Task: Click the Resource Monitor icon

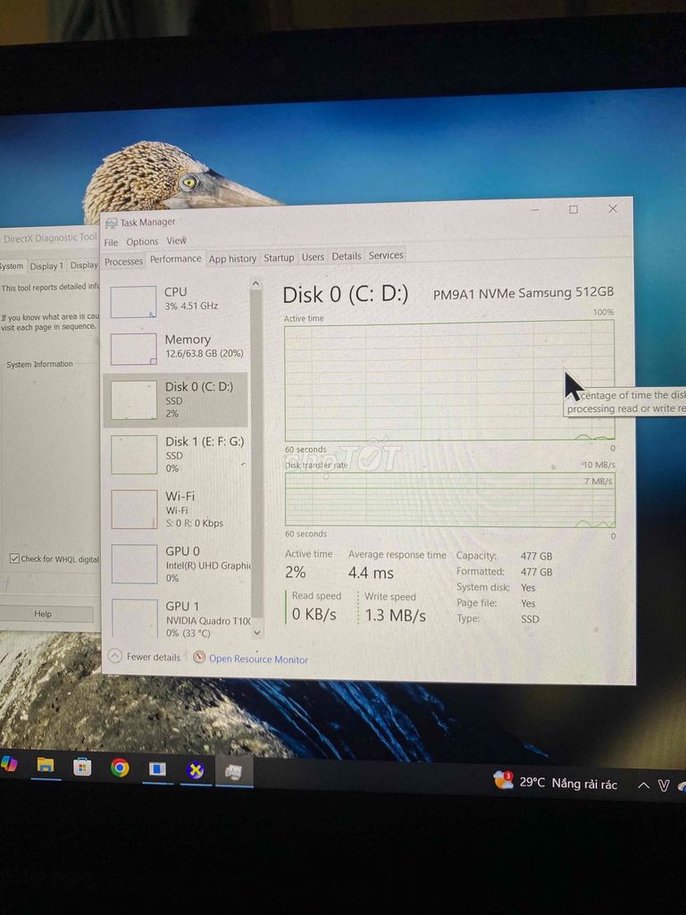Action: click(x=199, y=658)
